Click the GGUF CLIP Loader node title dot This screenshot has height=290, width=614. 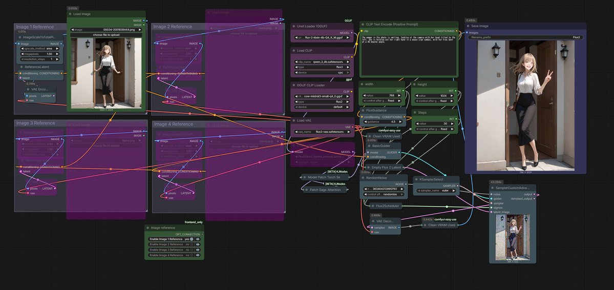point(294,85)
